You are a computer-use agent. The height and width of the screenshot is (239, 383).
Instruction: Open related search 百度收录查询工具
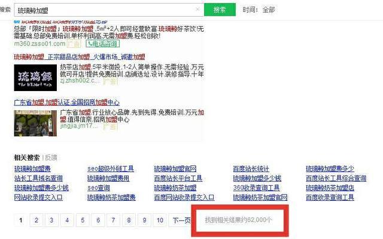pyautogui.click(x=330, y=197)
